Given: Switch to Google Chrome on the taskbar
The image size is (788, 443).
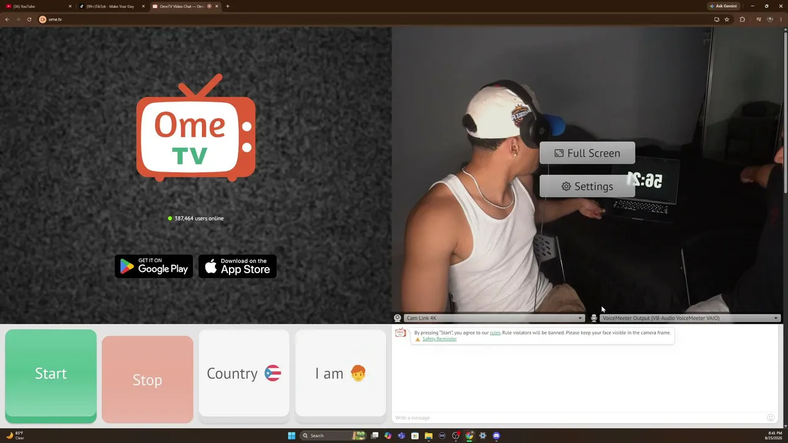Looking at the screenshot, I should pyautogui.click(x=469, y=436).
